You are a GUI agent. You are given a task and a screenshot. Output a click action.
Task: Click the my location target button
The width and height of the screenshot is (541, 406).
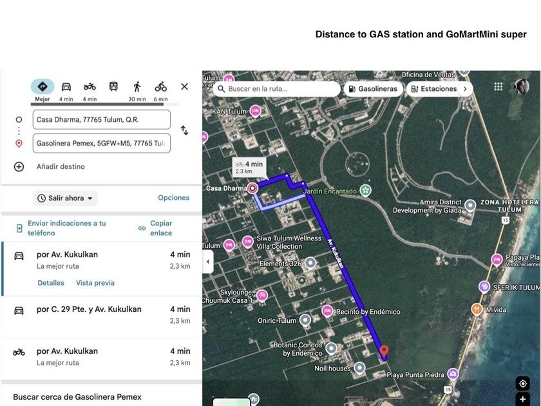(x=523, y=383)
